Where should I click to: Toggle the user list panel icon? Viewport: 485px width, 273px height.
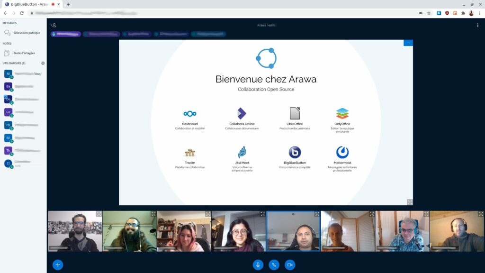point(54,25)
